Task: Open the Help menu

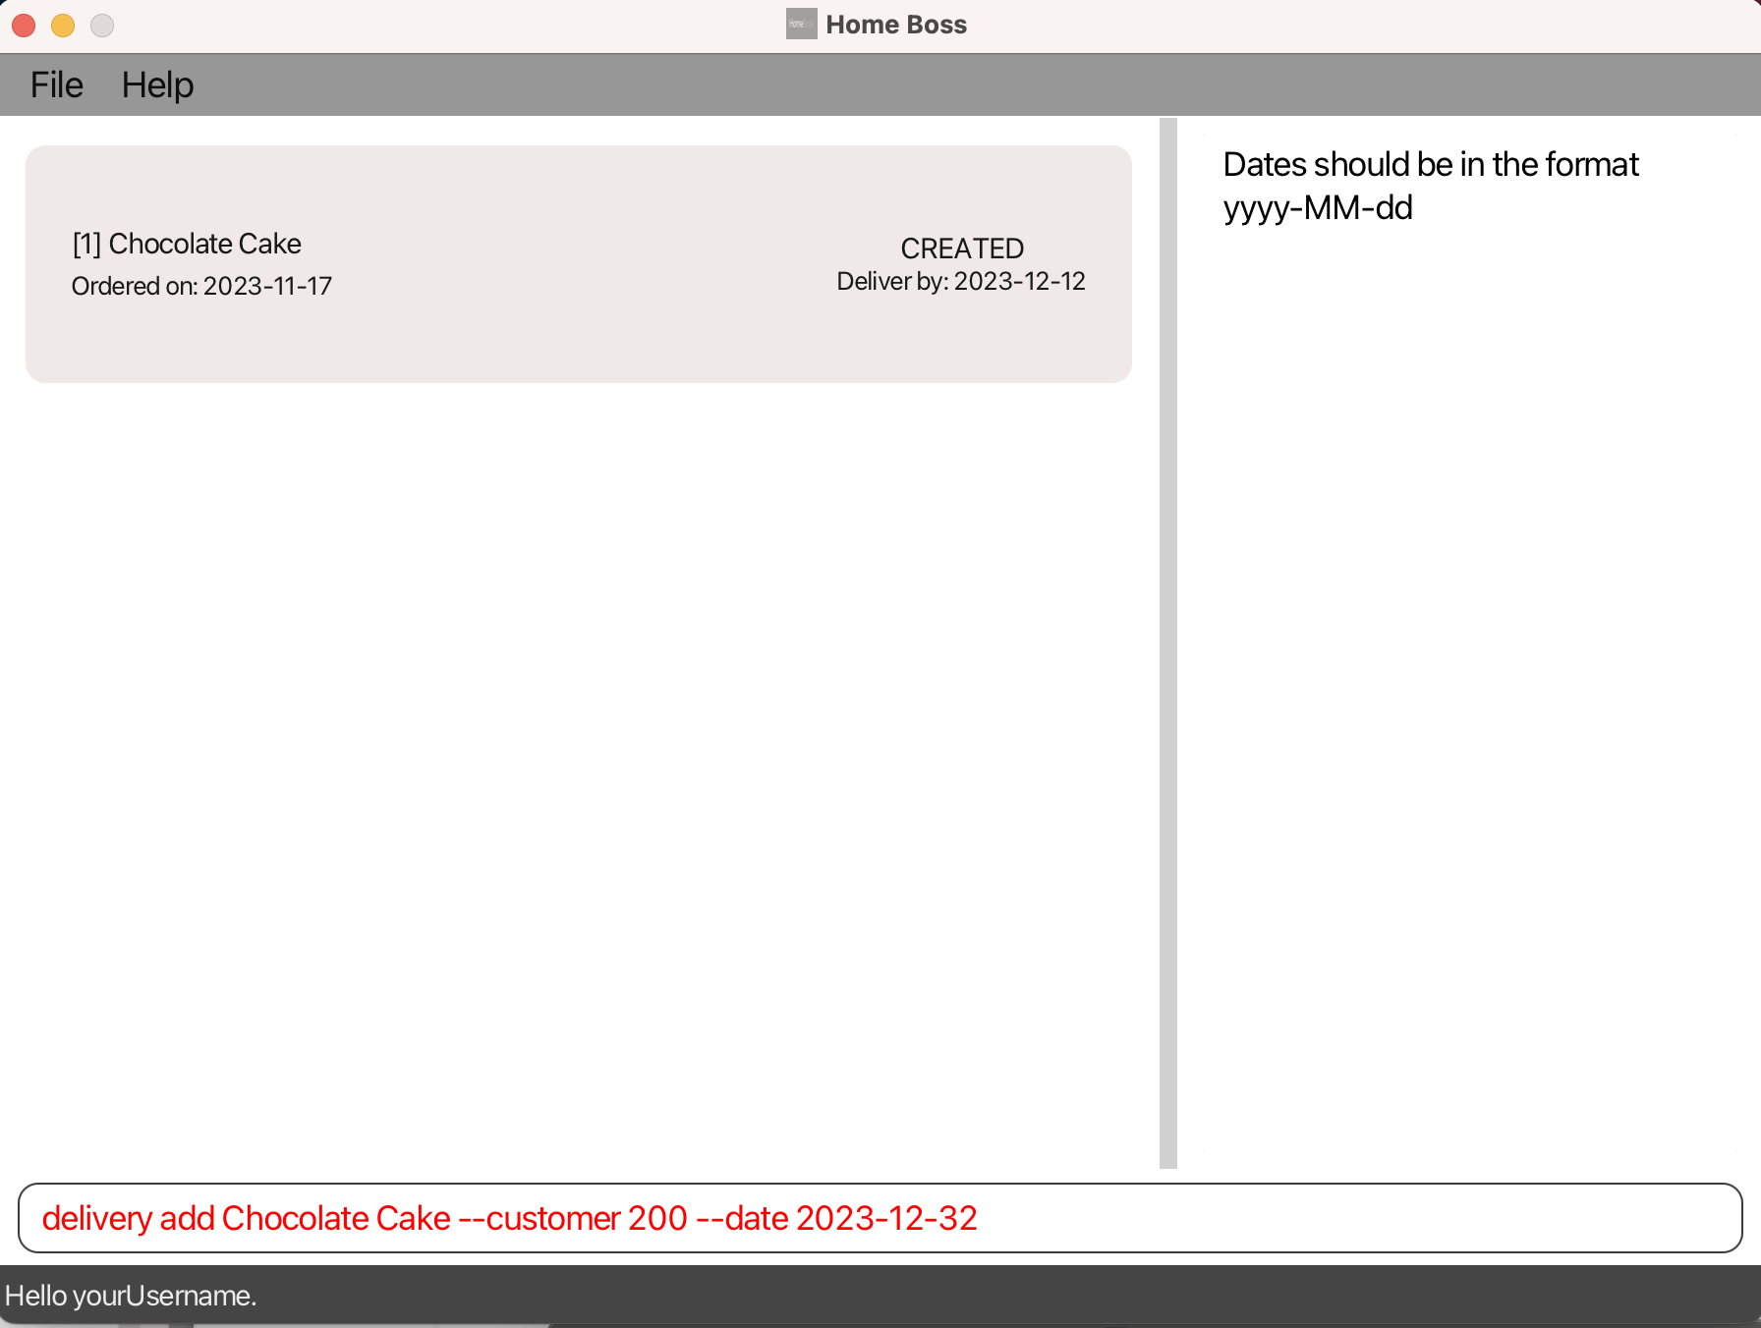Action: [157, 85]
